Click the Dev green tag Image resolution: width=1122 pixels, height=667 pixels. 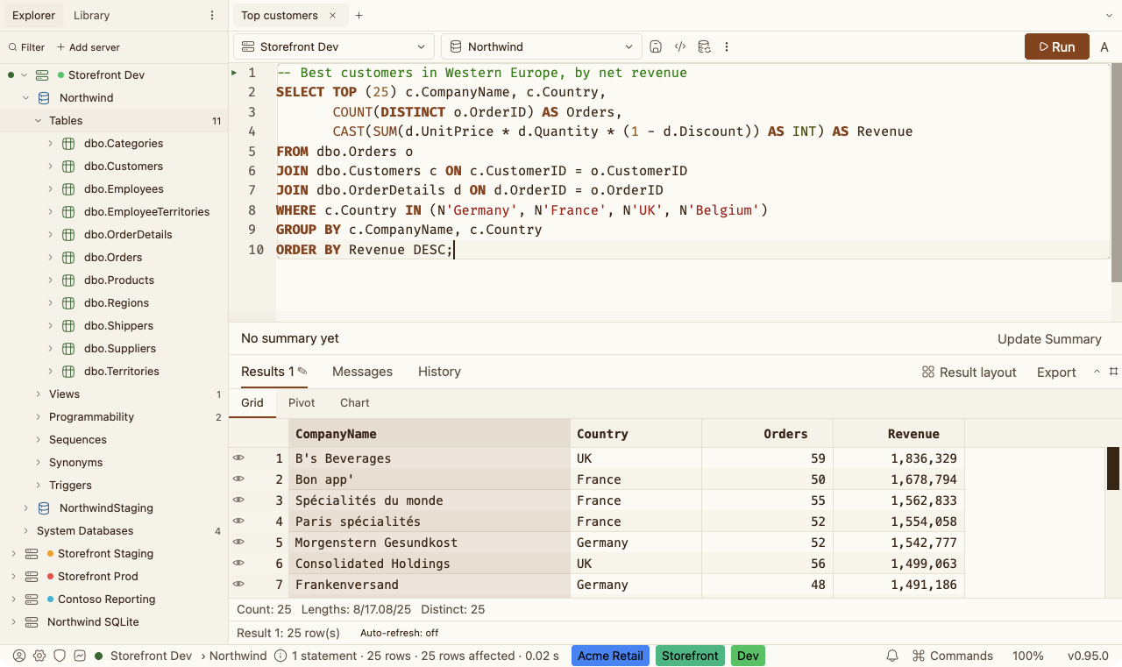(x=749, y=656)
